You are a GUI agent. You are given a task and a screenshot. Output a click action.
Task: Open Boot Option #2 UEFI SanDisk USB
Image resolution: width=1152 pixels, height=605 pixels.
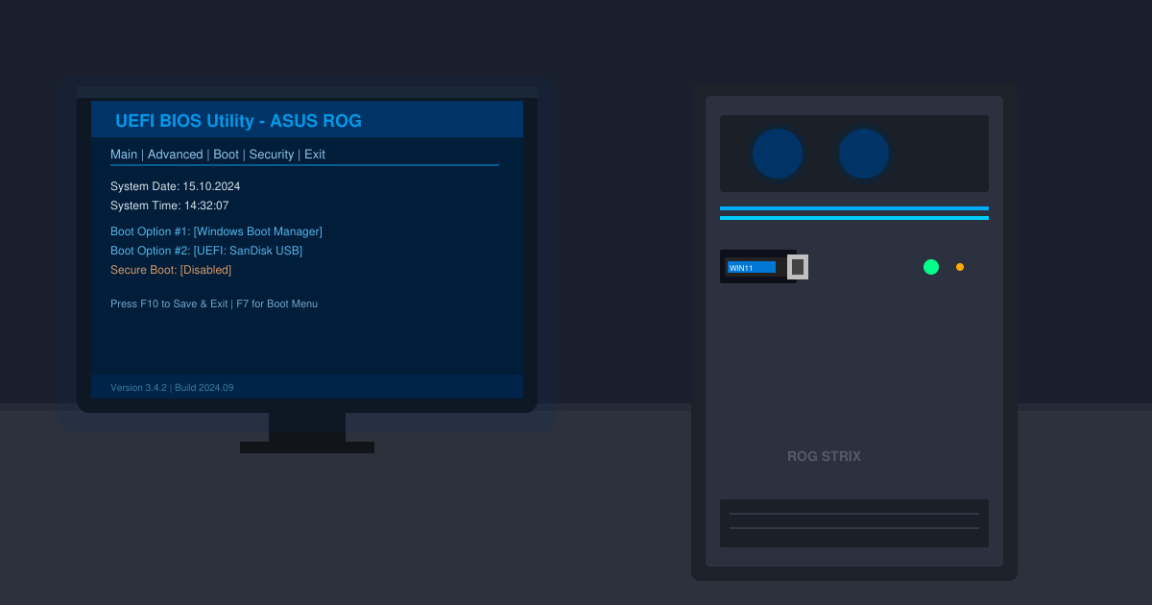coord(206,251)
